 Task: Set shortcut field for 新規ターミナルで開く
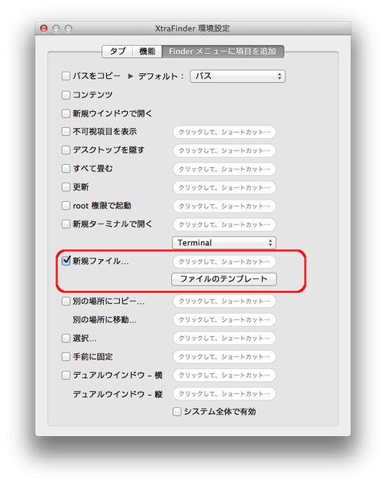coord(224,224)
